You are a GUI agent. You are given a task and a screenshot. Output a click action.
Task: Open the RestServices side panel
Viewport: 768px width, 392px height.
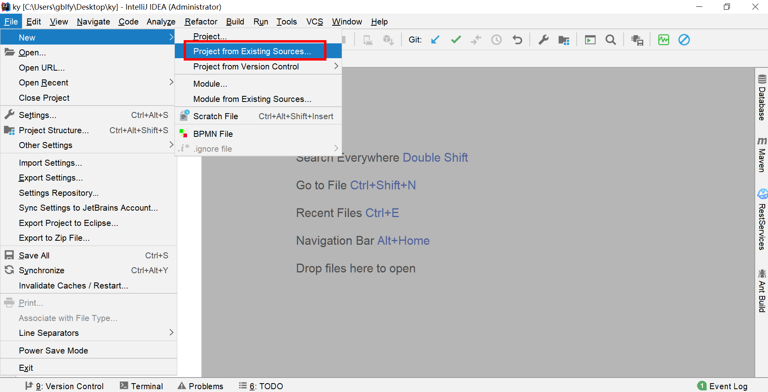tap(762, 219)
